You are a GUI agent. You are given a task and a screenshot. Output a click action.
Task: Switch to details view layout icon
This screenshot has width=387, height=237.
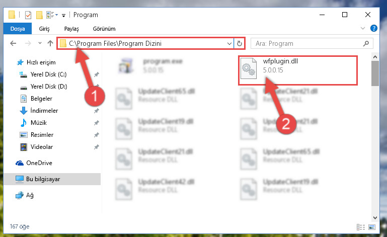361,227
